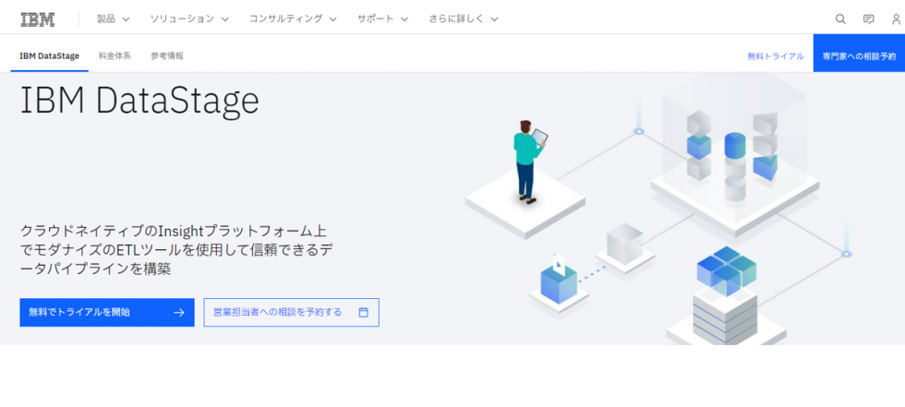Click the user profile icon
905x407 pixels.
pos(895,18)
